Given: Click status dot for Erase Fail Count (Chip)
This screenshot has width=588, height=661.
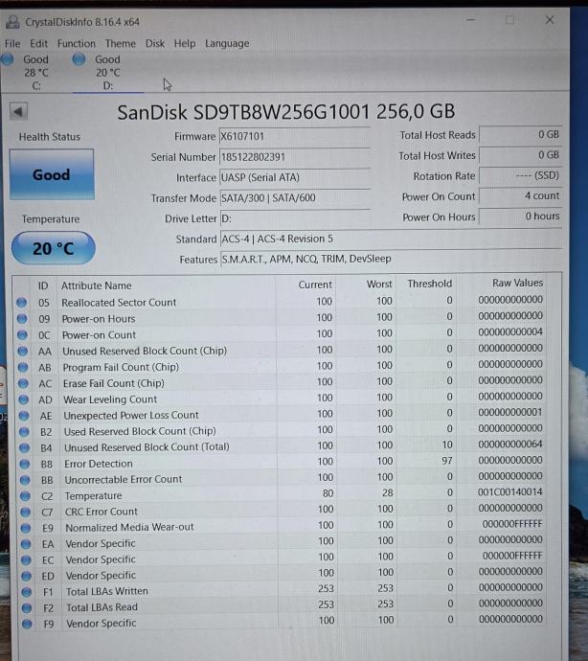Looking at the screenshot, I should (23, 383).
